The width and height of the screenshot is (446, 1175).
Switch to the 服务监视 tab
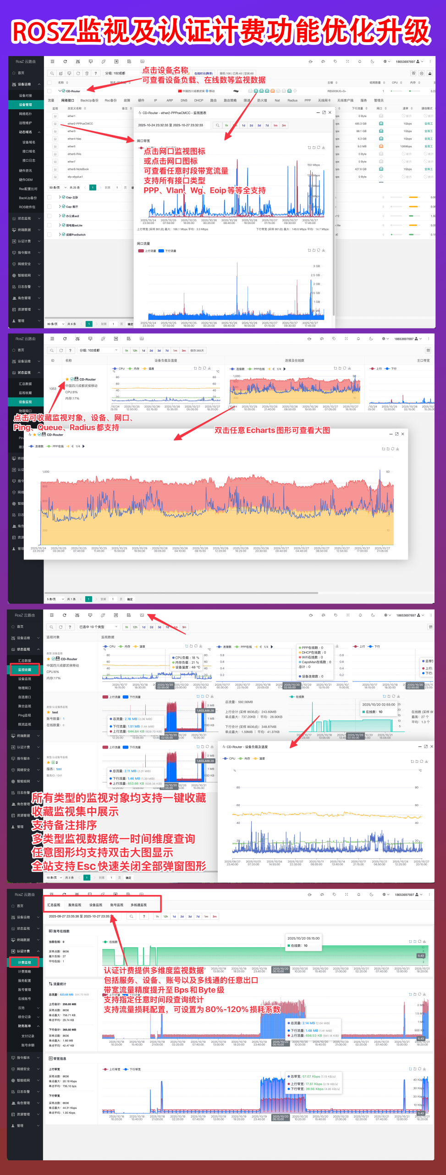click(x=75, y=905)
